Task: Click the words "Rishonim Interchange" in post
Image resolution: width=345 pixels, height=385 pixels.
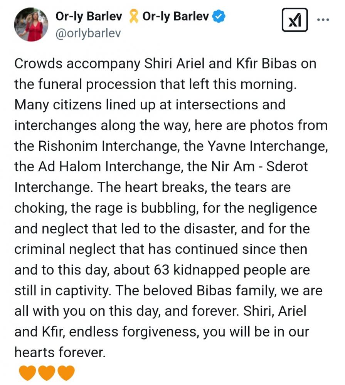Action: pyautogui.click(x=107, y=146)
